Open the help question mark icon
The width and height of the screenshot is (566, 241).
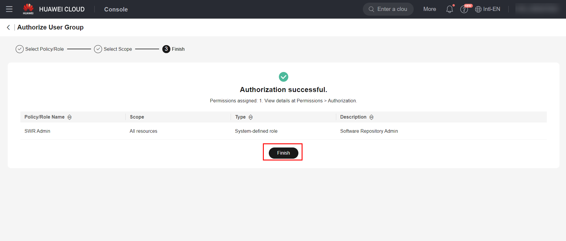pyautogui.click(x=464, y=9)
